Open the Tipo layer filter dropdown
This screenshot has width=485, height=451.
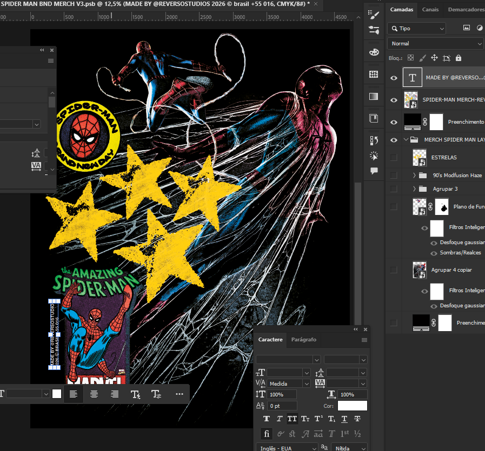pos(416,29)
